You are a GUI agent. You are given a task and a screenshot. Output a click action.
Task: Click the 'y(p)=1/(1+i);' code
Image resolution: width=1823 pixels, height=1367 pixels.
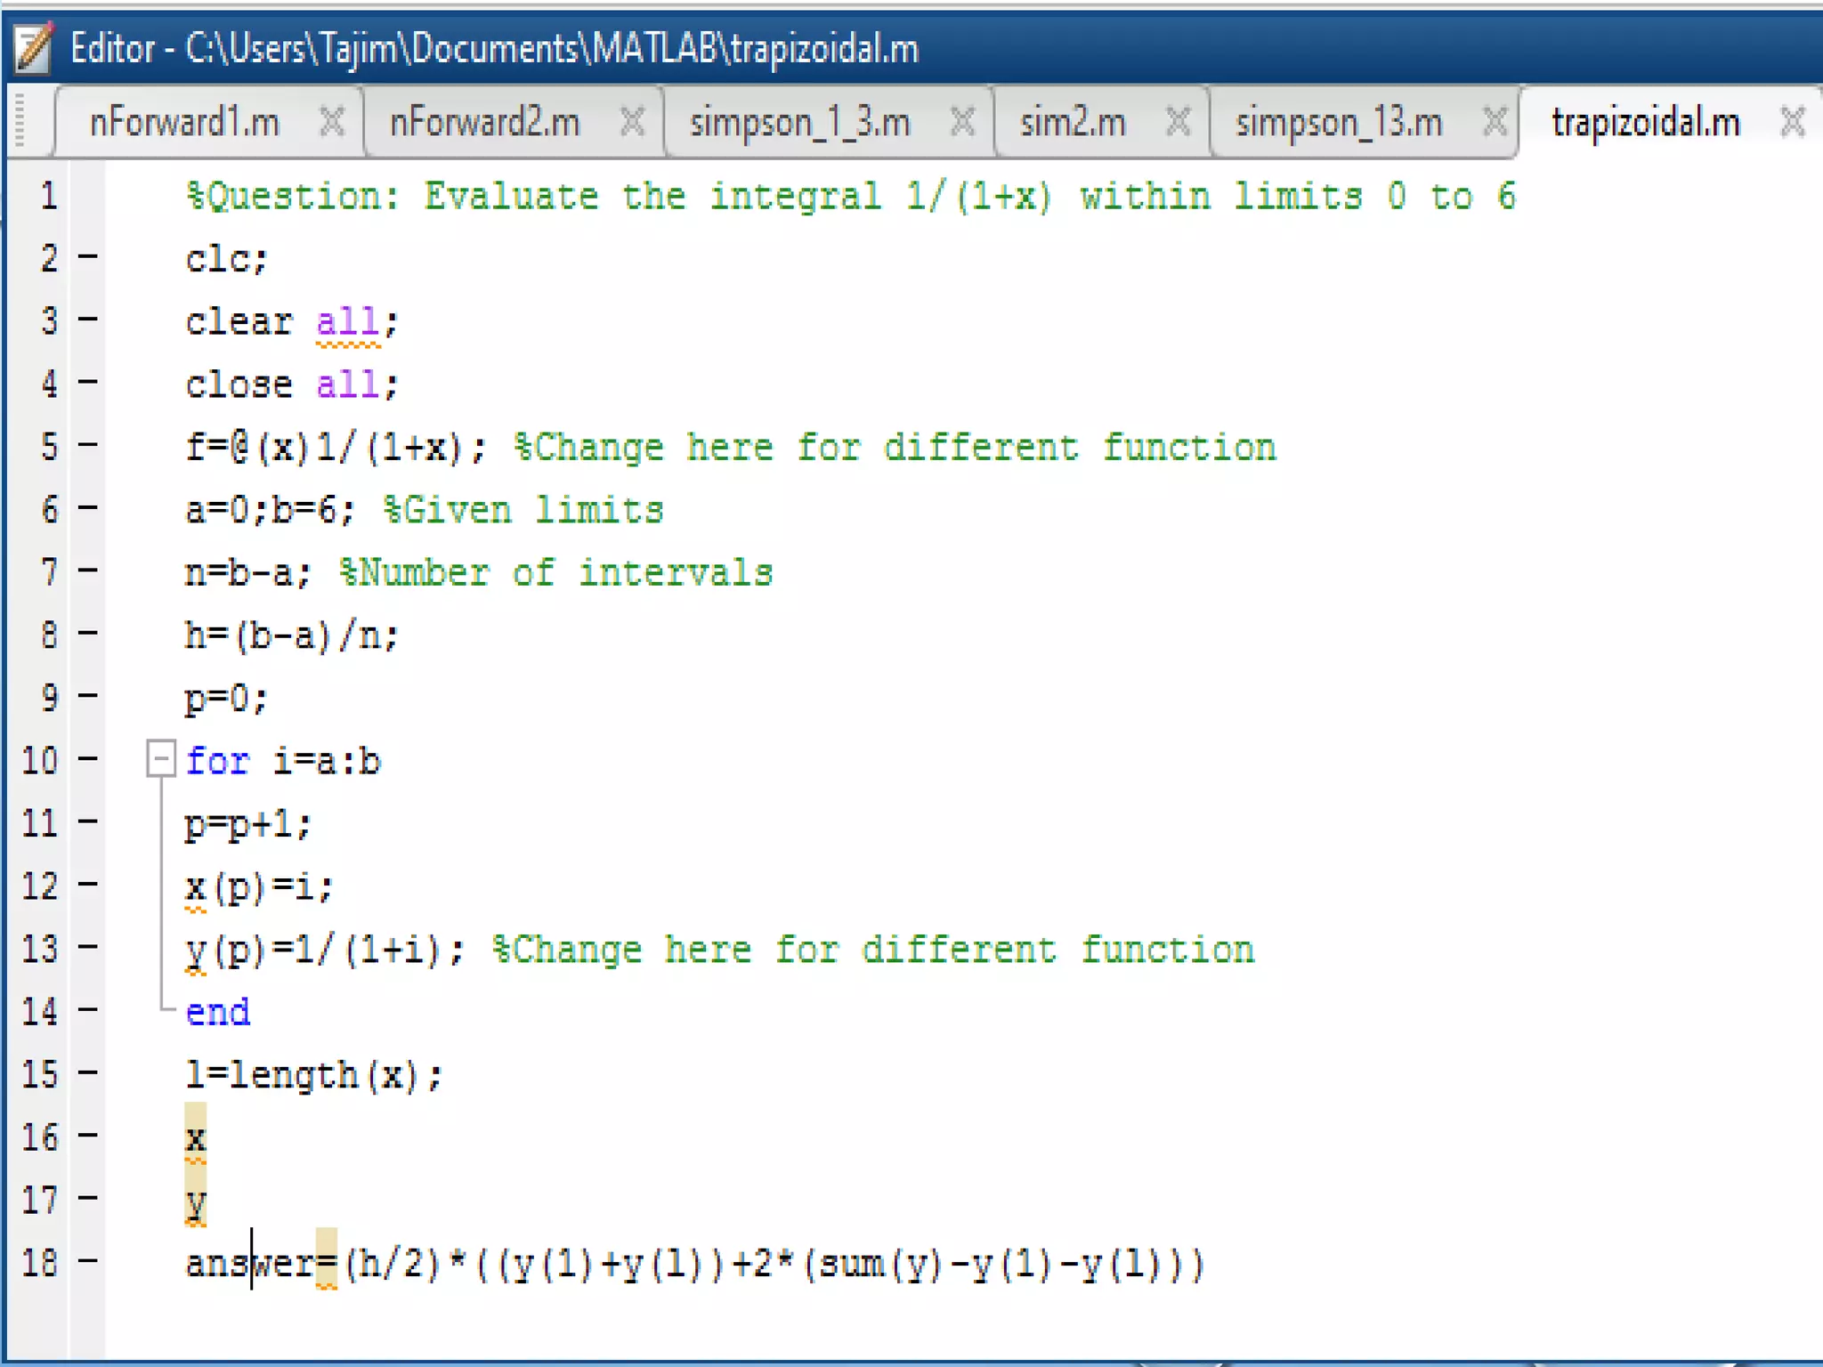[x=325, y=950]
